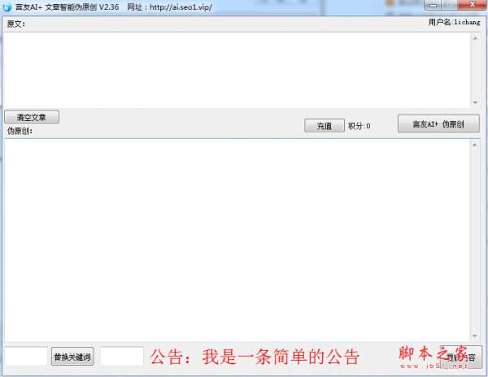Click the replacement field right of 替换关键词

(x=122, y=356)
